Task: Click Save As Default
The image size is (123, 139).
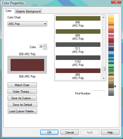Action: [x=22, y=105]
